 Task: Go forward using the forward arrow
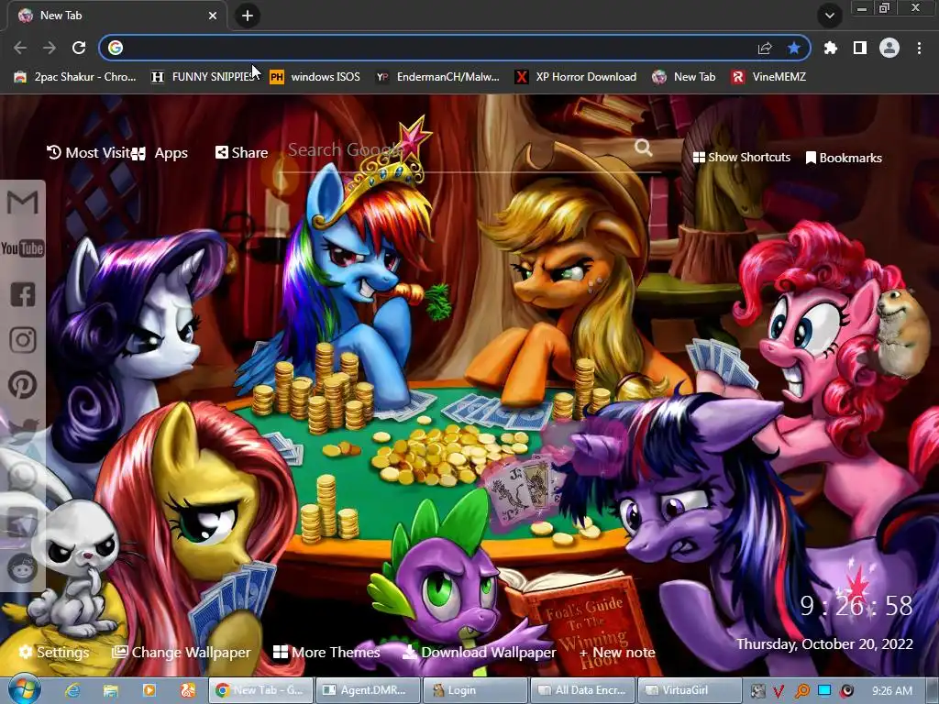click(x=50, y=48)
